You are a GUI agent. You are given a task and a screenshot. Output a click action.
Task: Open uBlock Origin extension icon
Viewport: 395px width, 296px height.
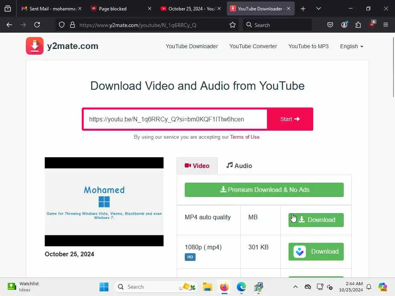(x=372, y=24)
